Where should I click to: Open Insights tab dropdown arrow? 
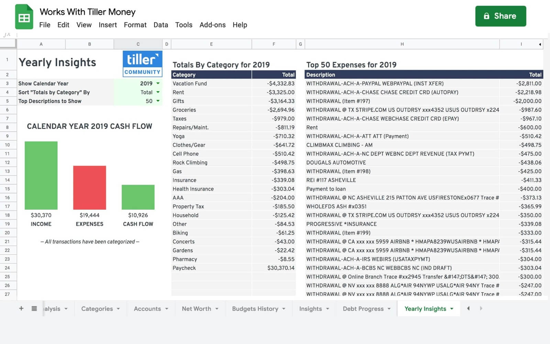click(328, 309)
